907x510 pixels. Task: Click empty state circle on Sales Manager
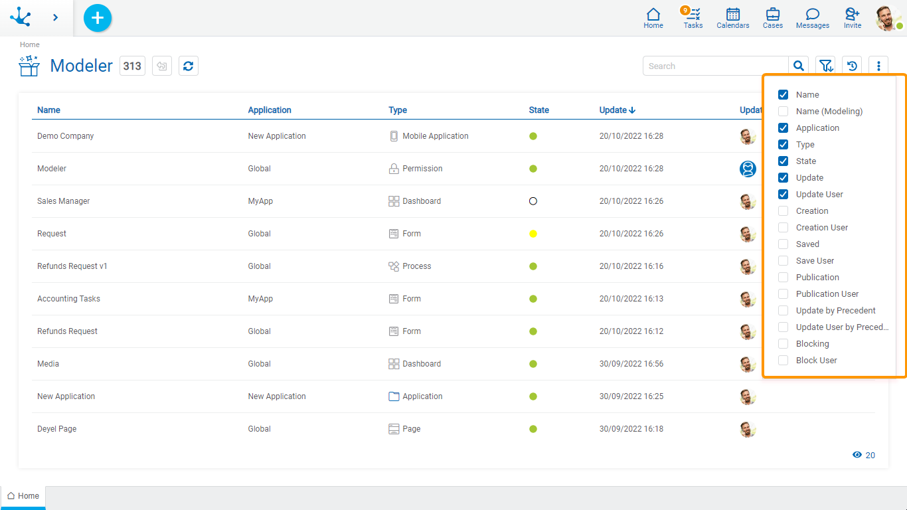coord(533,201)
